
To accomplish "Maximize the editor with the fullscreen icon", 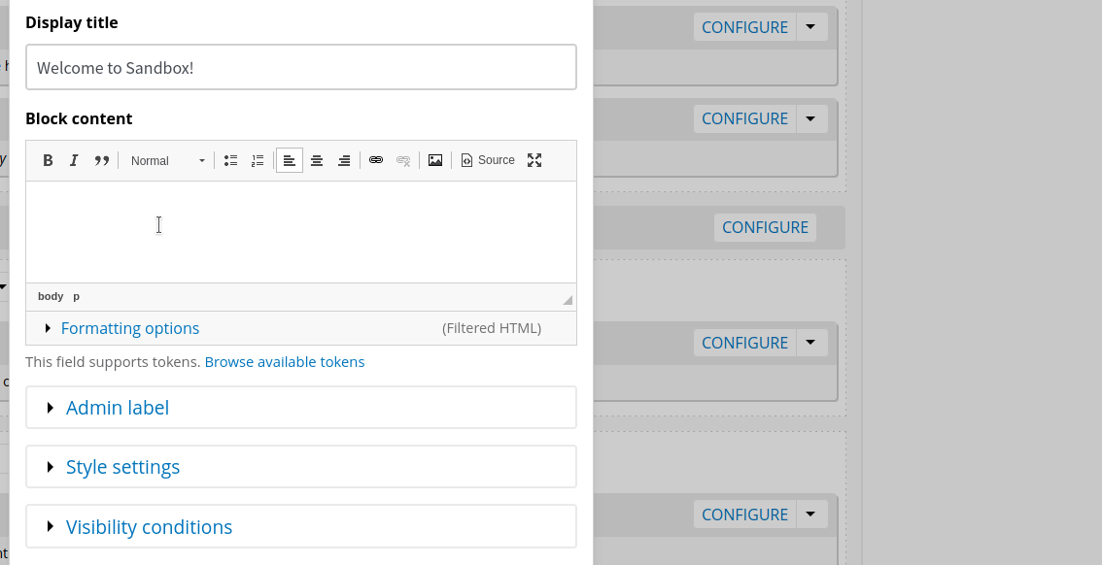I will coord(534,160).
